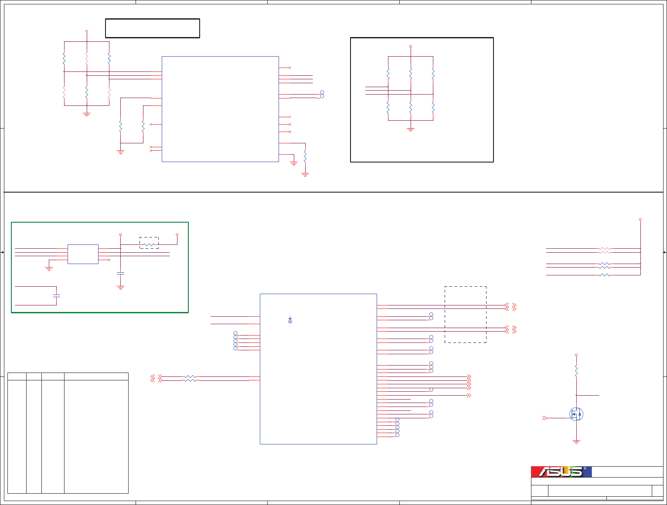Click the empty black-bordered title box at the top
Screen dimensions: 667x505
153,28
